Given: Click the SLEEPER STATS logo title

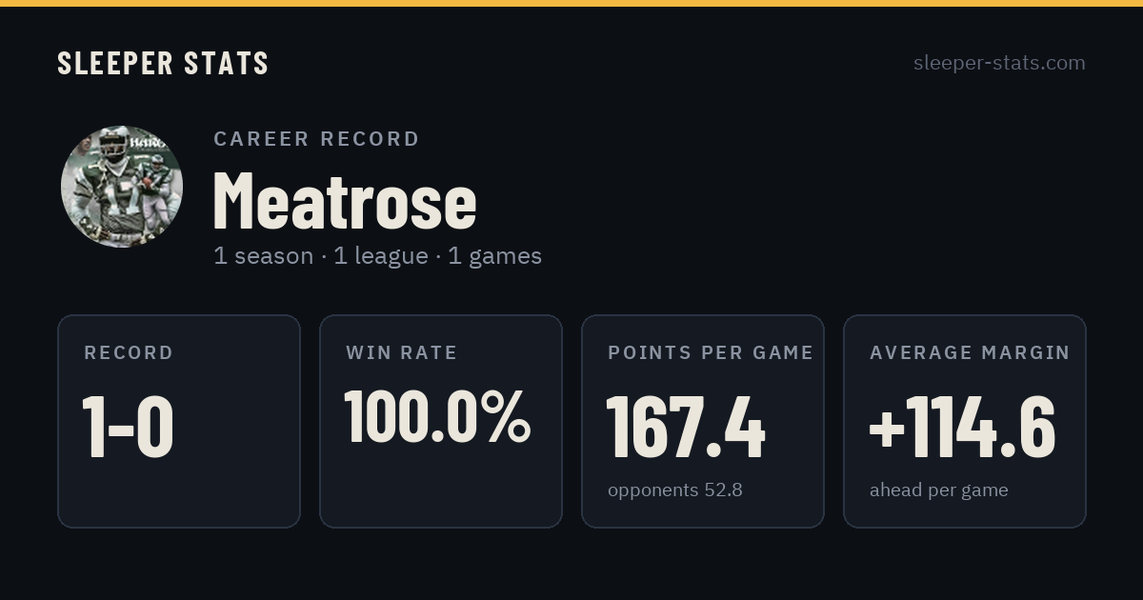Looking at the screenshot, I should (163, 63).
